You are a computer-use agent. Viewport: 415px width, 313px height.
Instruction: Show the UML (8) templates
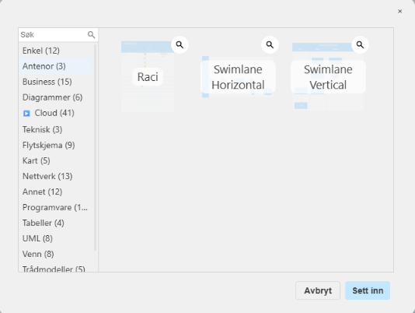coord(56,238)
